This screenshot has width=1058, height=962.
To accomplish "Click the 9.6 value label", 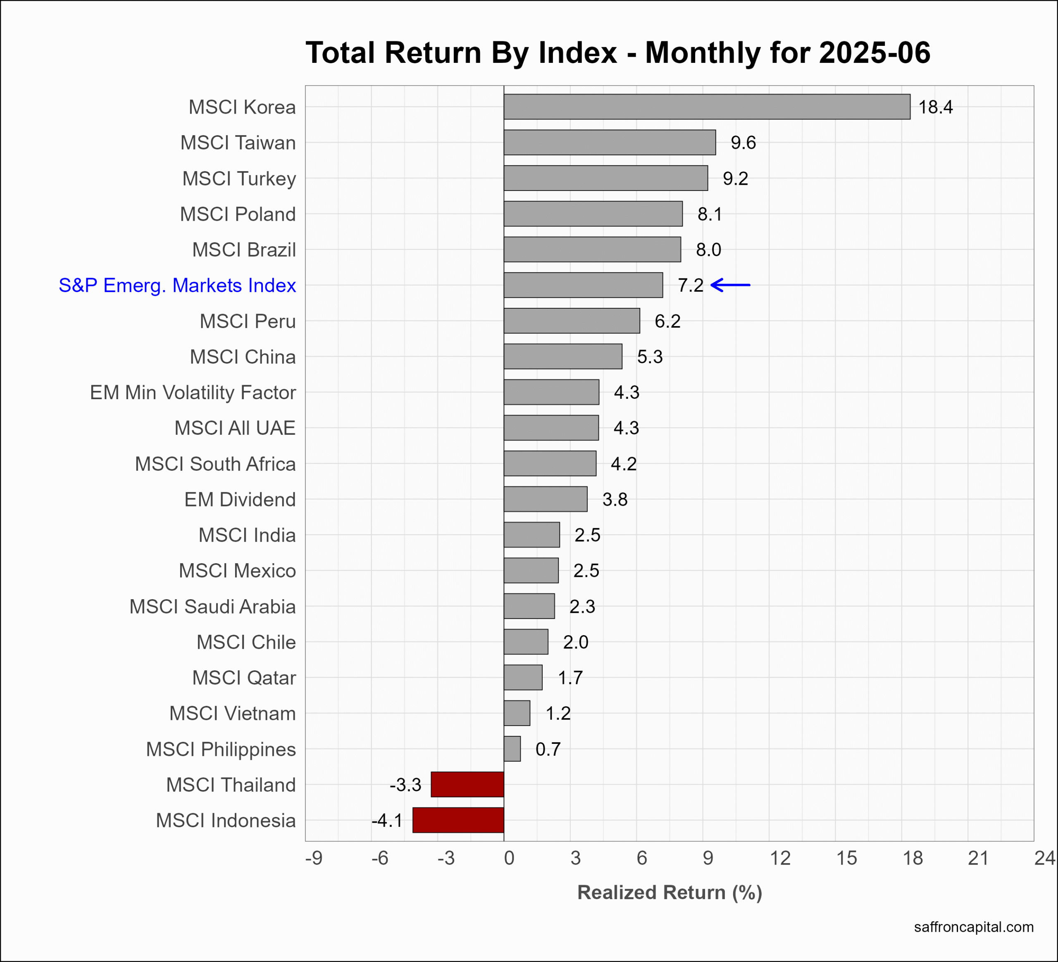I will point(743,143).
